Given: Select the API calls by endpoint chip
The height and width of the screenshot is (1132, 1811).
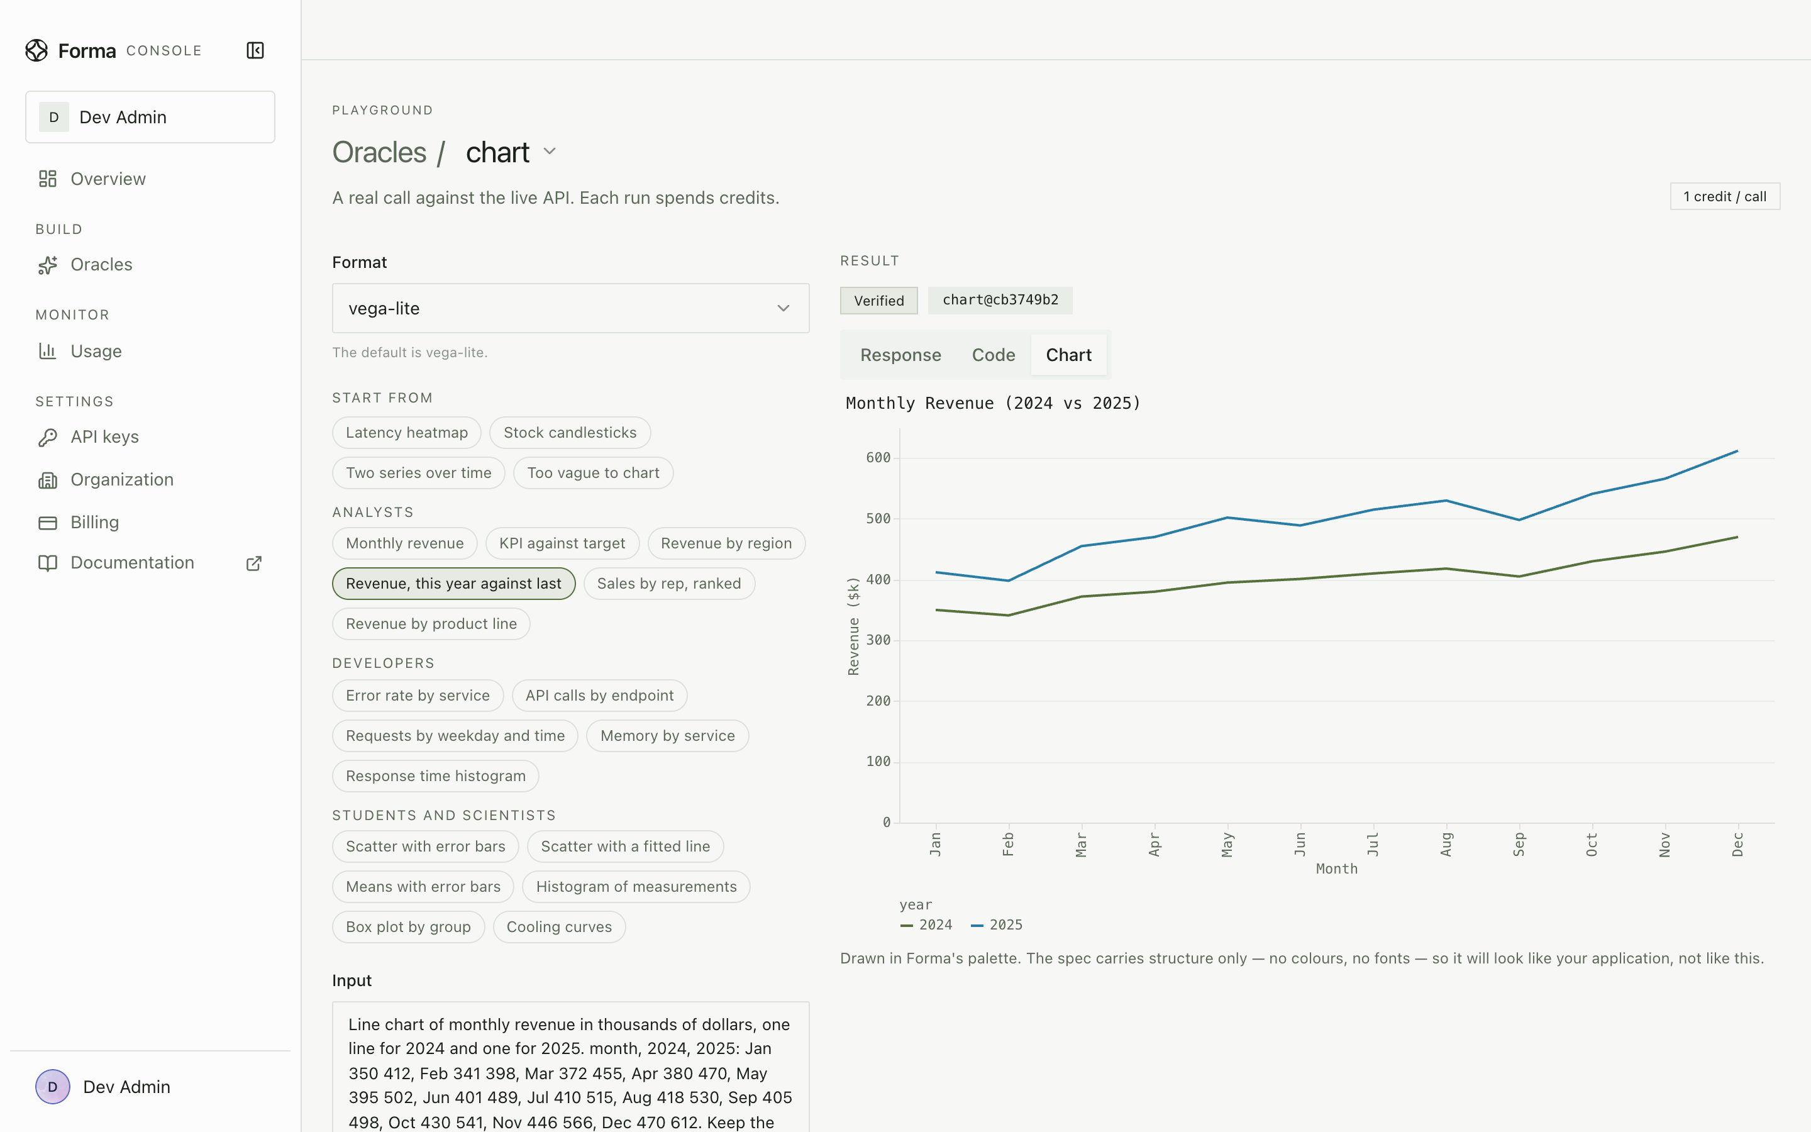Looking at the screenshot, I should pos(599,696).
